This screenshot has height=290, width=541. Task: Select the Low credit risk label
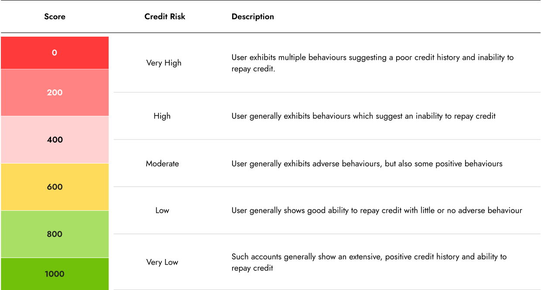[x=162, y=210]
